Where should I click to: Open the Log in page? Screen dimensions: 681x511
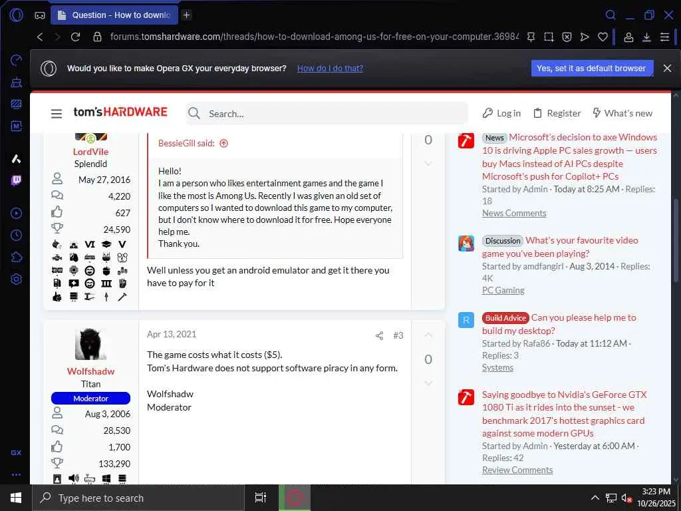(501, 113)
